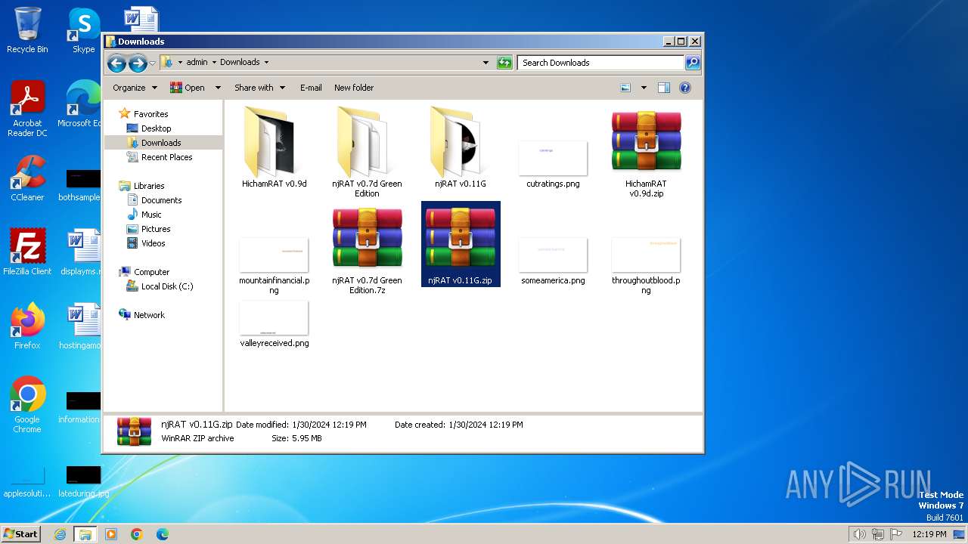968x544 pixels.
Task: Open the Organize menu
Action: (135, 88)
